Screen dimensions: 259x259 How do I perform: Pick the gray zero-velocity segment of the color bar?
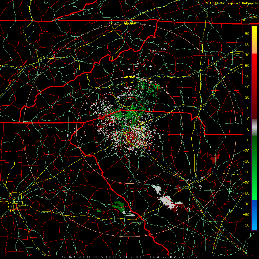click(x=254, y=128)
